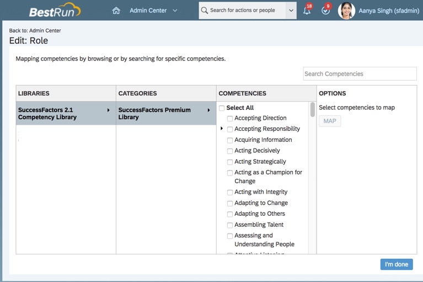This screenshot has width=423, height=282.
Task: Enable the Acting Decisively checkbox
Action: coord(230,151)
